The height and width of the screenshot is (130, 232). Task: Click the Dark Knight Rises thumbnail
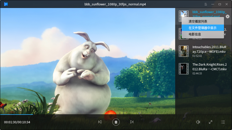click(184, 69)
